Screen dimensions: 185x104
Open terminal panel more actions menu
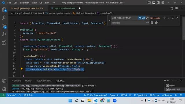(172, 81)
